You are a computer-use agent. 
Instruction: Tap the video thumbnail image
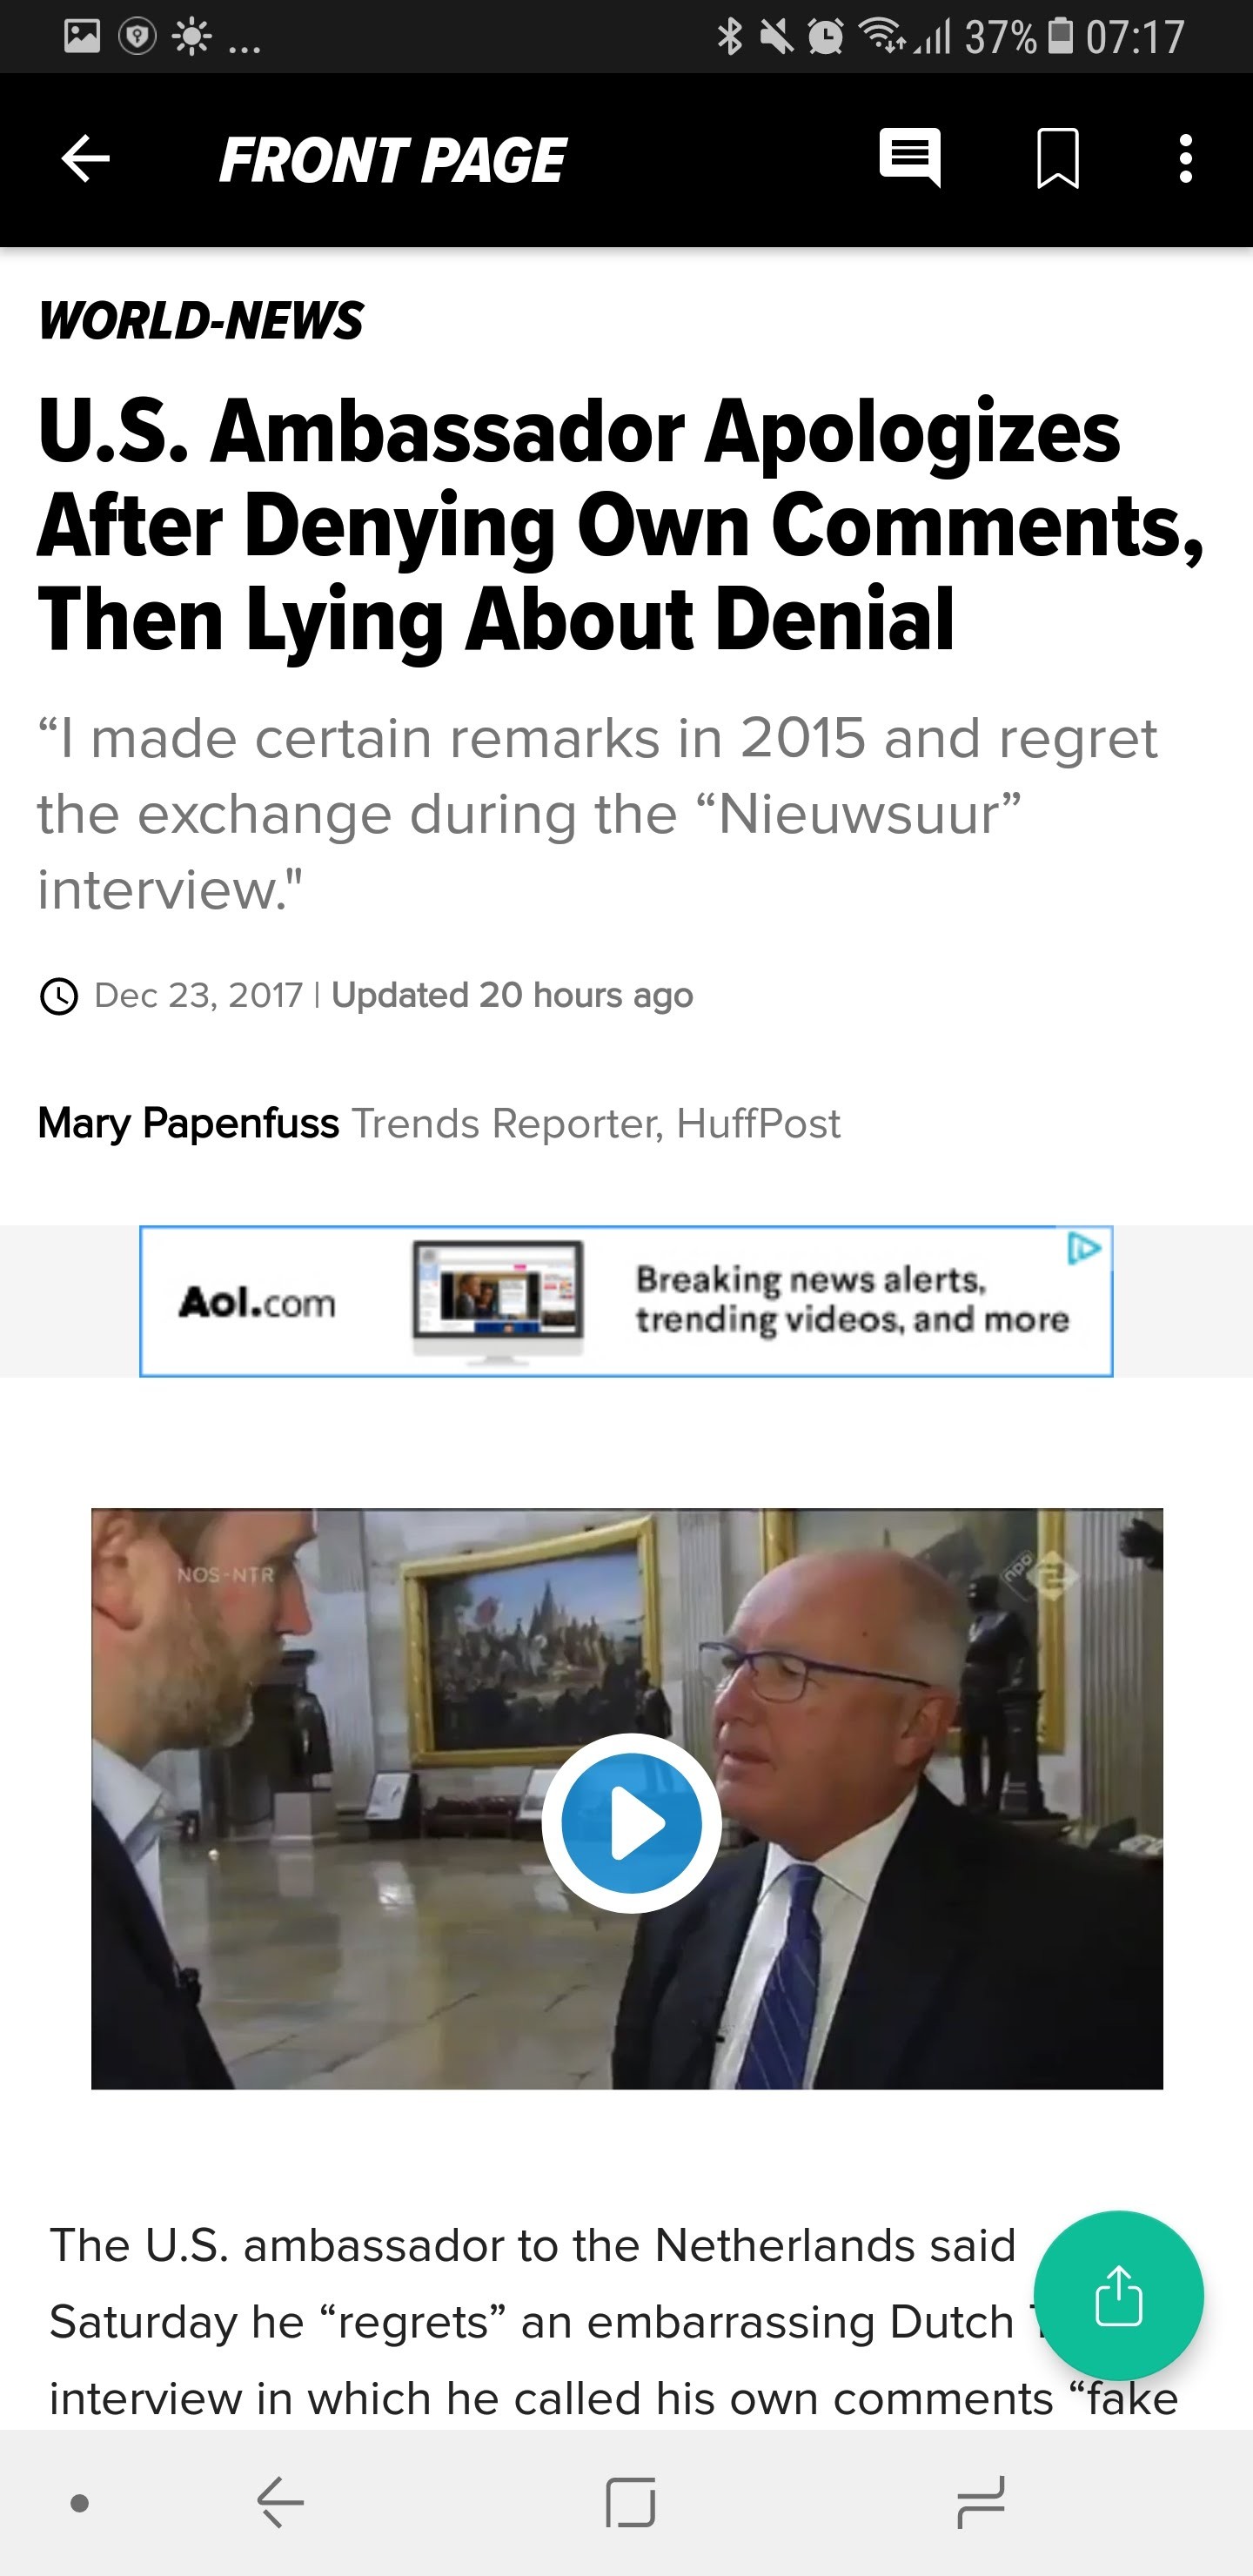click(x=627, y=1798)
